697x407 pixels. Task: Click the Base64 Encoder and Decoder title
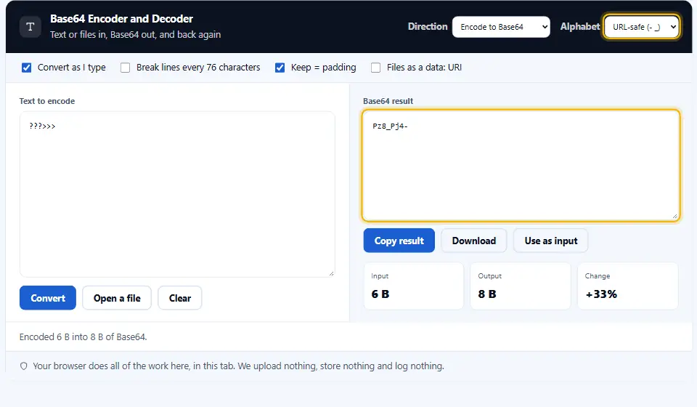(x=121, y=19)
